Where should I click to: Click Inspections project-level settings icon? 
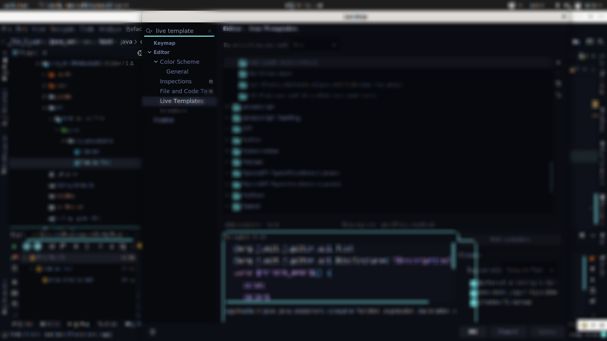pos(211,81)
